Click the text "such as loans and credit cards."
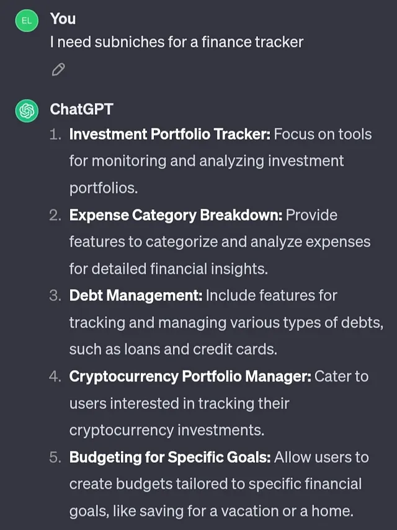Screen dimensions: 397x530 coord(173,349)
